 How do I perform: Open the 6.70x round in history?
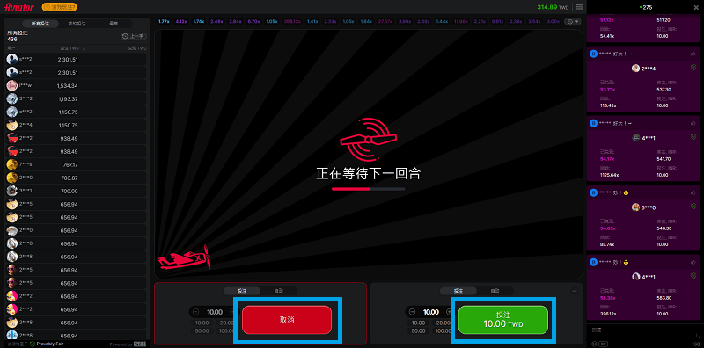253,21
